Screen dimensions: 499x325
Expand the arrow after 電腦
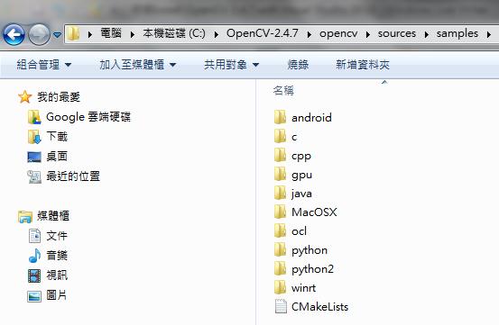[132, 34]
